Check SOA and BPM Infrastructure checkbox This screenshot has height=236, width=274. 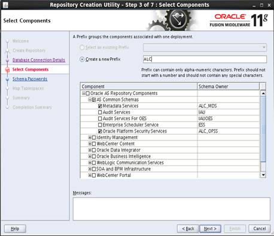(94, 169)
